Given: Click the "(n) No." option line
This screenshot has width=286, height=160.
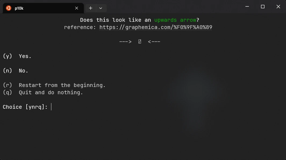Looking at the screenshot, I should [16, 71].
